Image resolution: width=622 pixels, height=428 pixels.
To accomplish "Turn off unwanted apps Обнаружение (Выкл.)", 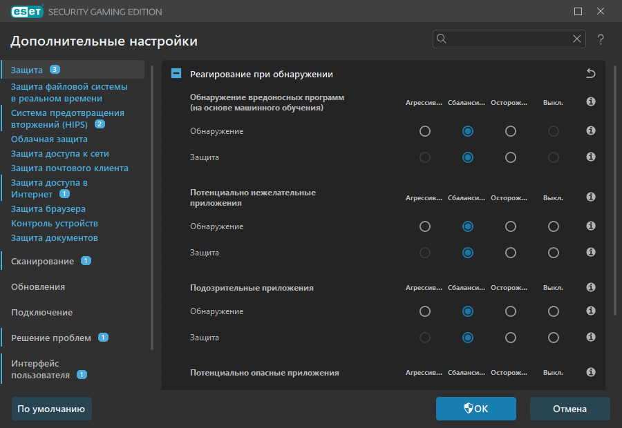I will click(554, 226).
